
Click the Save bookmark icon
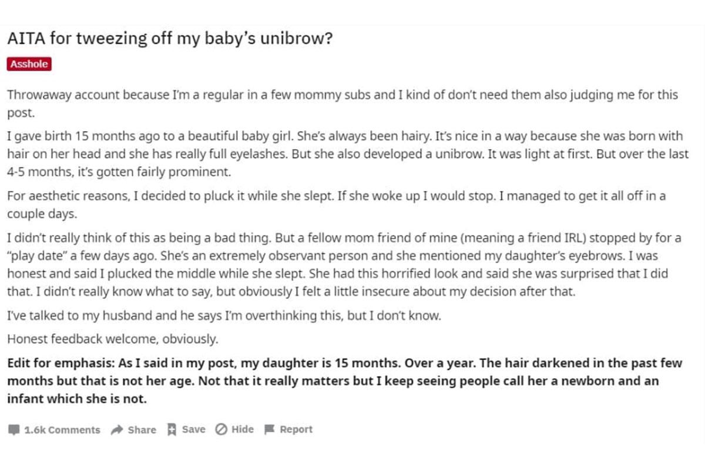coord(172,429)
